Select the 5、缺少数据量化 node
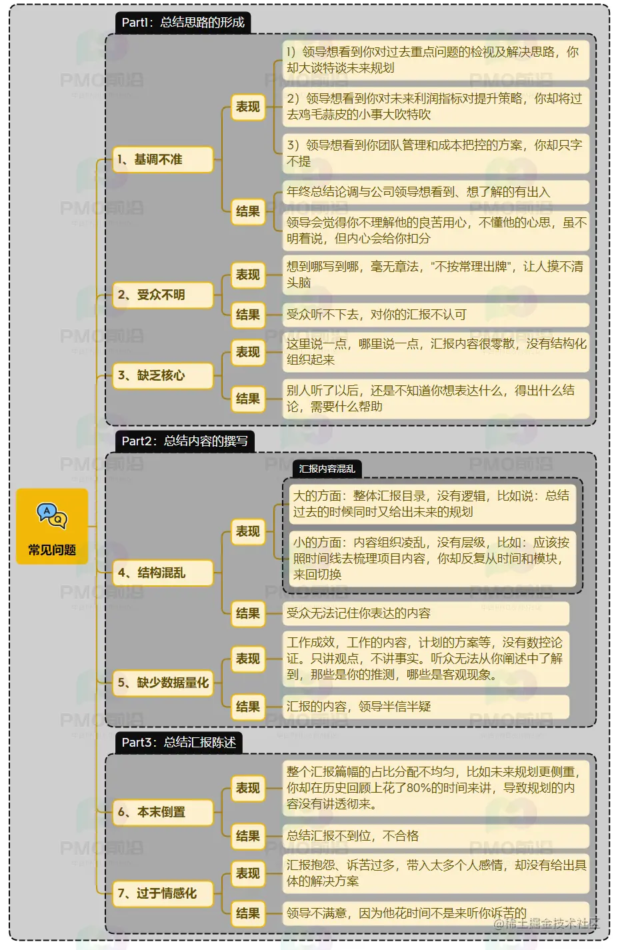This screenshot has height=950, width=620. [x=163, y=683]
